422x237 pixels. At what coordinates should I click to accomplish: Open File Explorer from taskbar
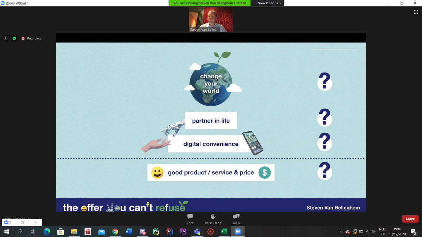pos(74,231)
